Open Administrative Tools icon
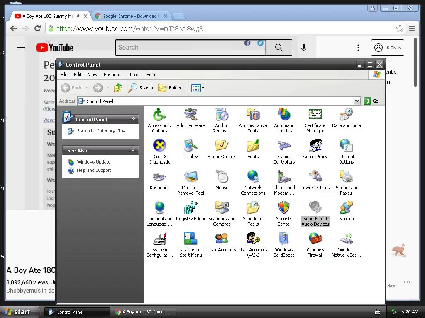 253,120
